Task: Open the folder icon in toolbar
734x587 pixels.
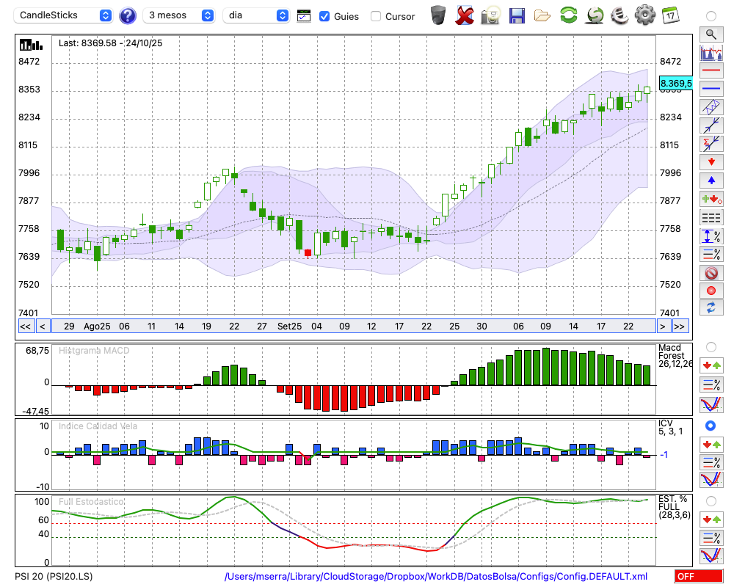Action: coord(542,15)
